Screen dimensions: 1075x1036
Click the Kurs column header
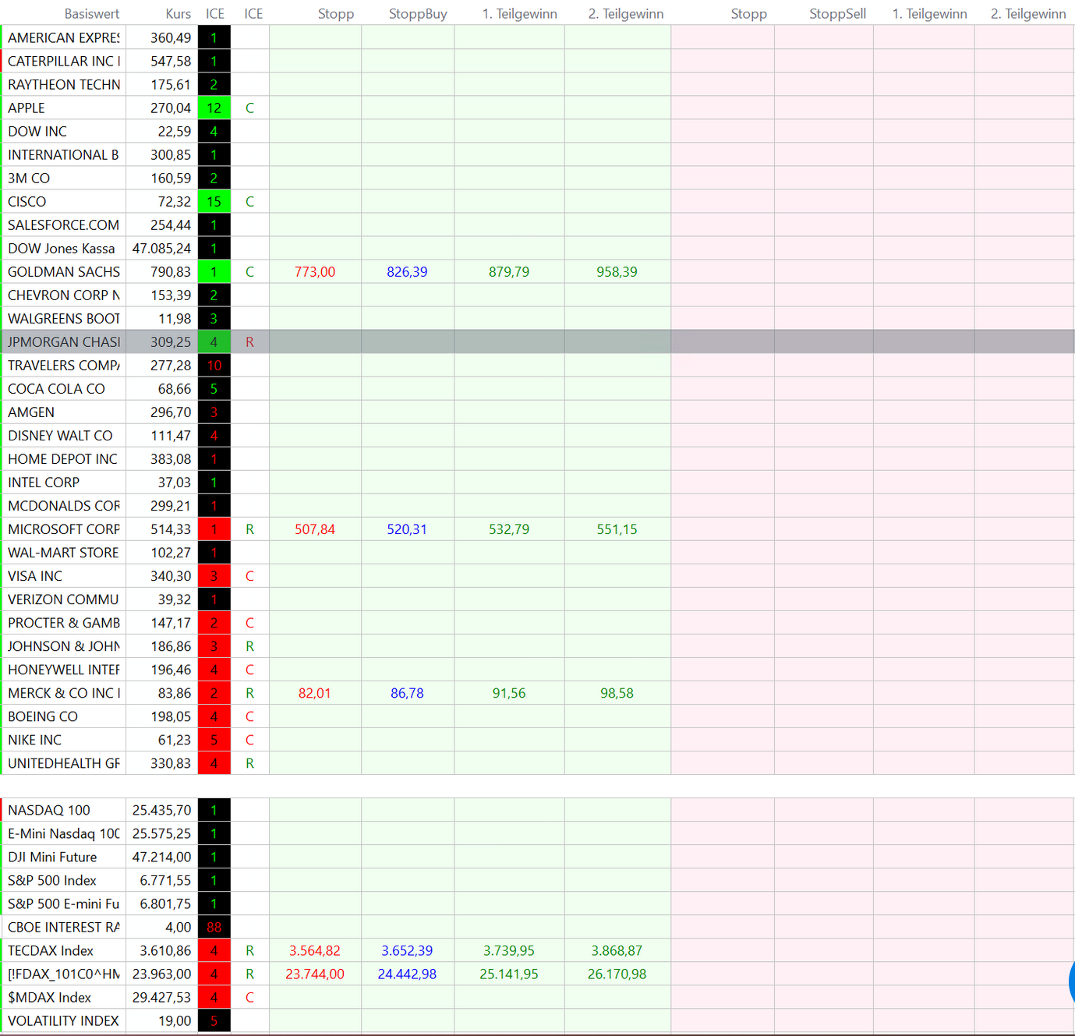178,14
